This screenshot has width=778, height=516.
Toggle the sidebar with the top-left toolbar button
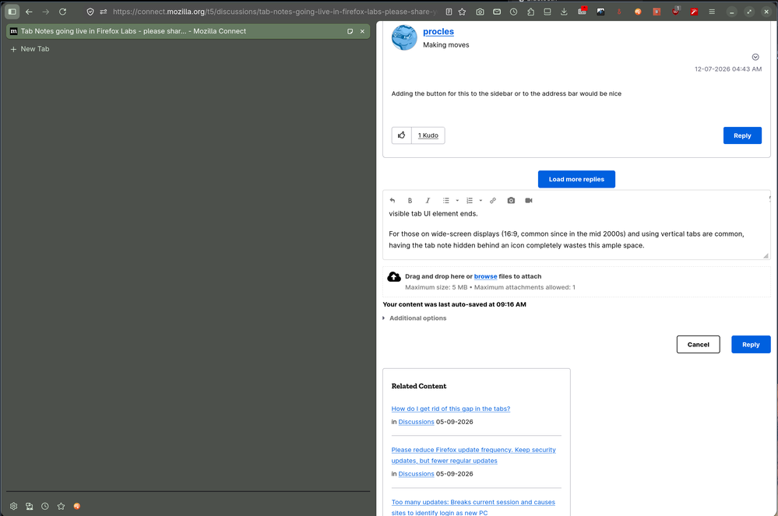[12, 12]
